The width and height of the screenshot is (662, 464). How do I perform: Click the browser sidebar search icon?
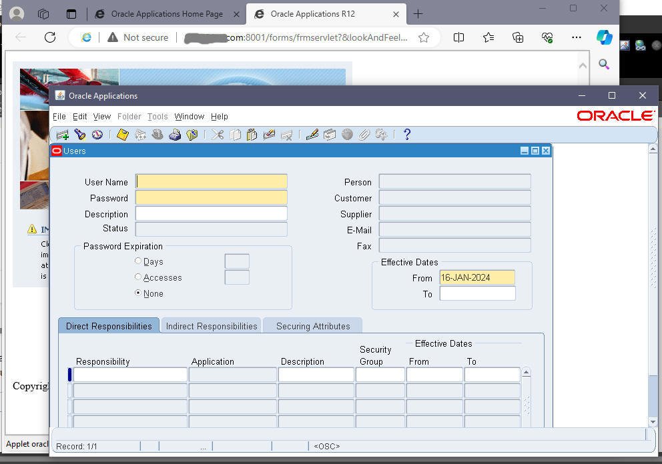point(604,64)
